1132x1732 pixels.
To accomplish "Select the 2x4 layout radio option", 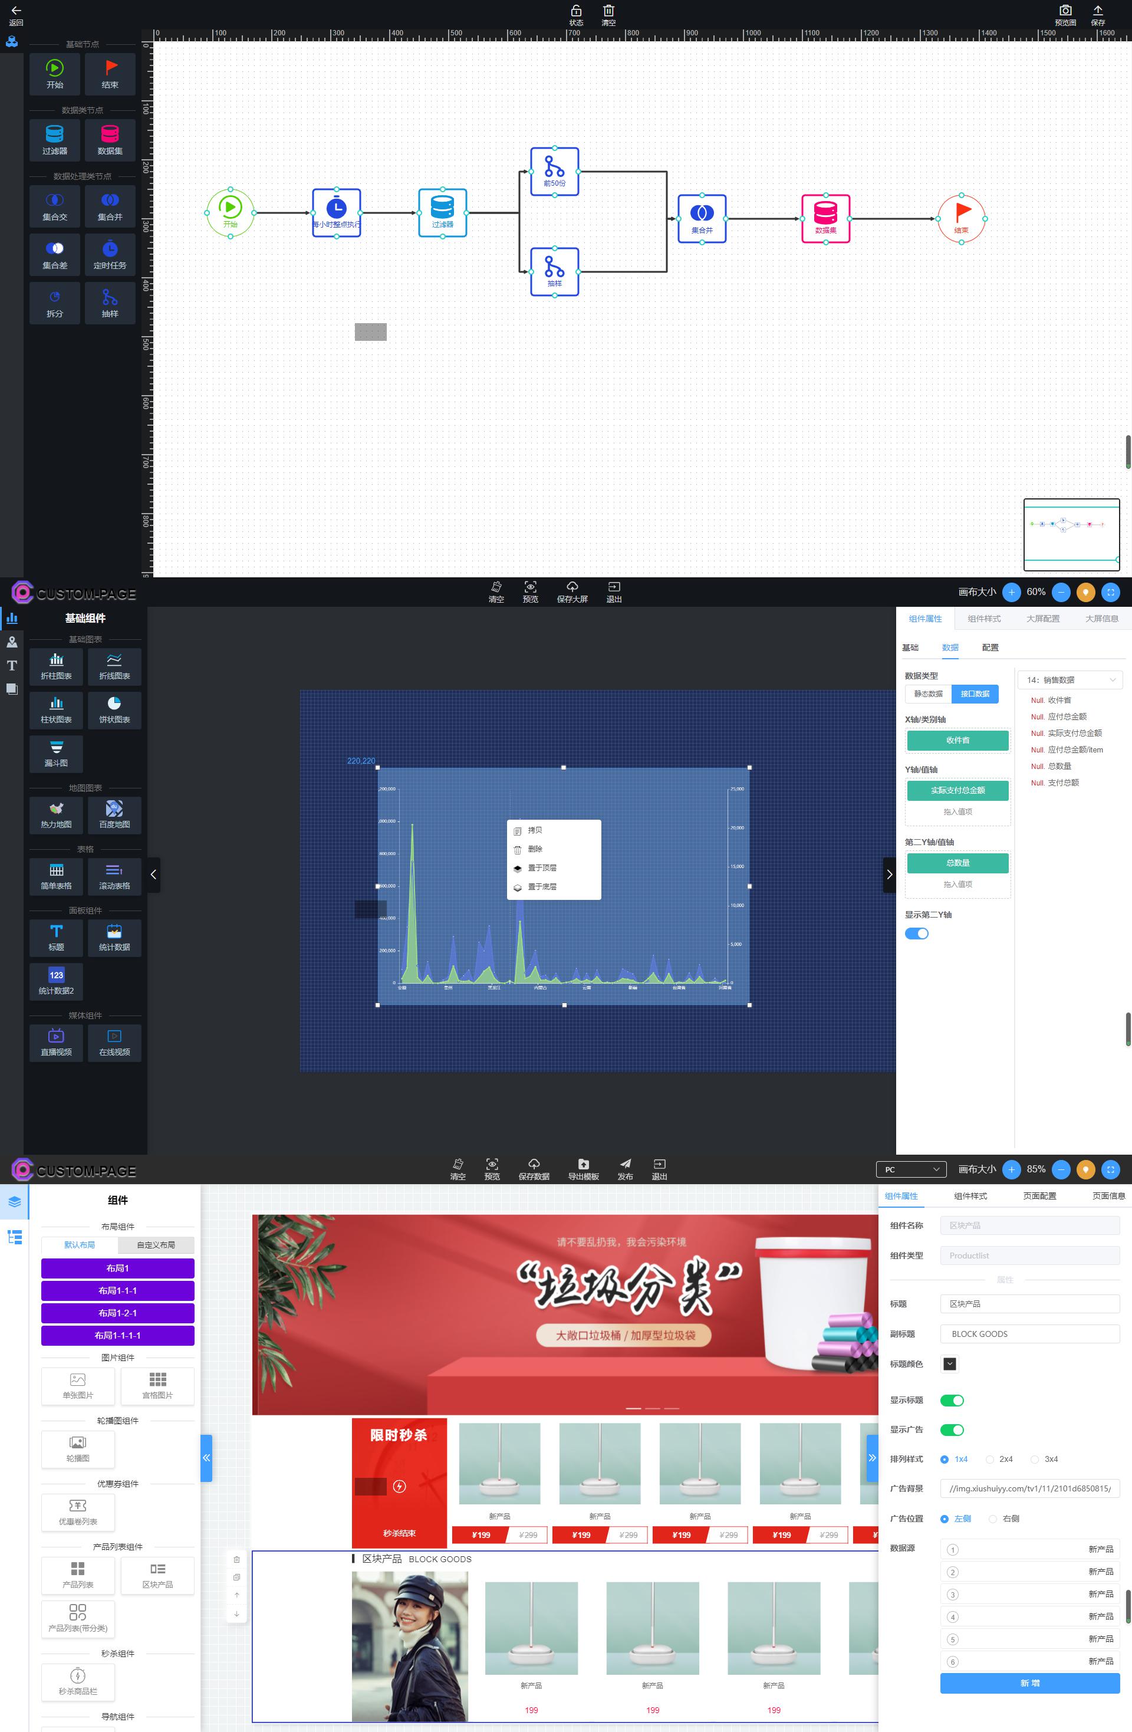I will coord(990,1459).
